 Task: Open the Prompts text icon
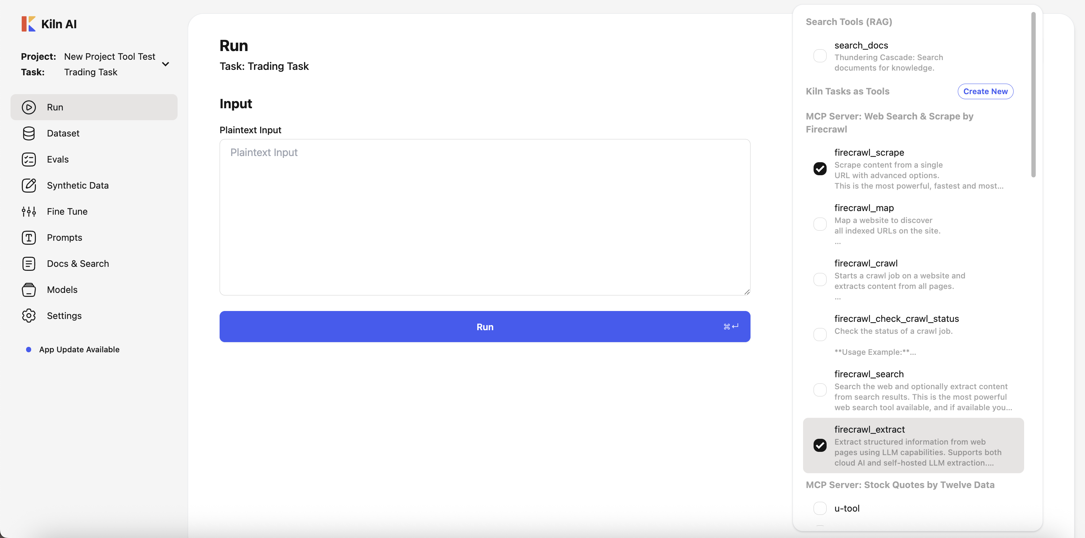coord(29,238)
